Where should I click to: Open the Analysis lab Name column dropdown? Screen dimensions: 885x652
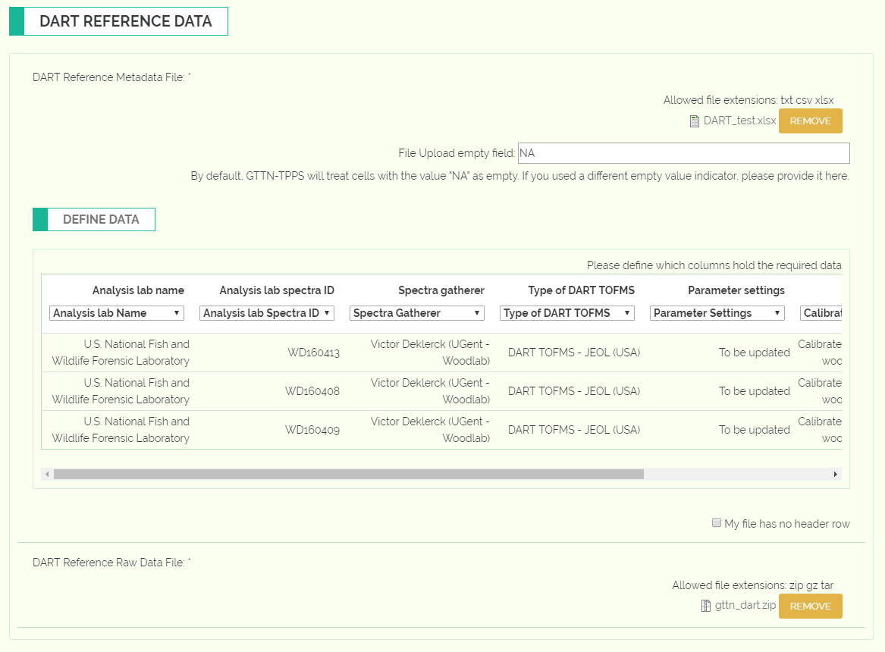117,313
